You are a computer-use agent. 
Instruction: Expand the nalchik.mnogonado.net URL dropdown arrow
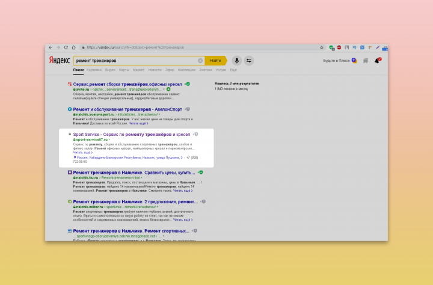click(x=163, y=236)
